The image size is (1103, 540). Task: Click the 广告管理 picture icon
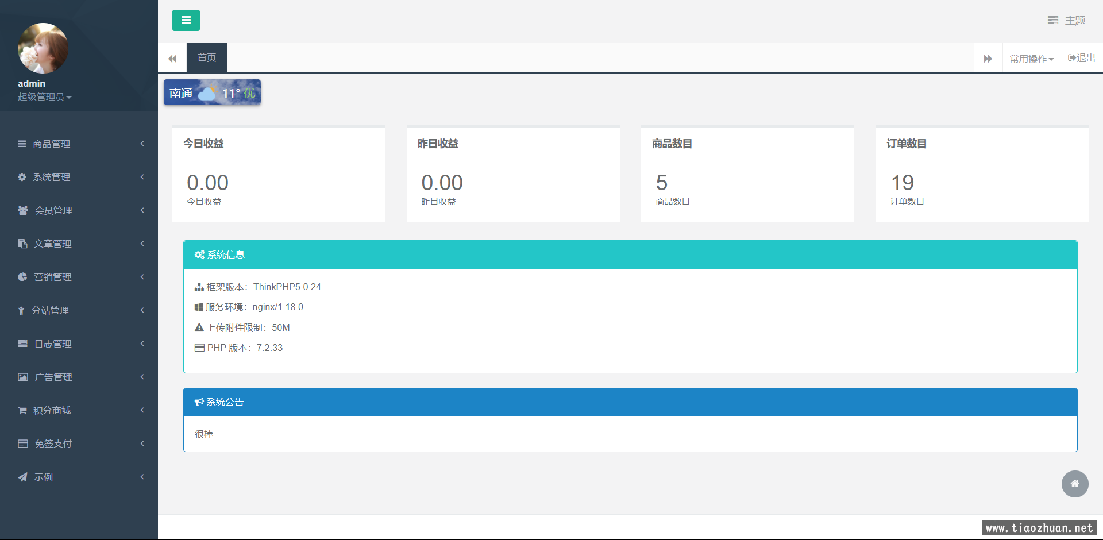[23, 377]
